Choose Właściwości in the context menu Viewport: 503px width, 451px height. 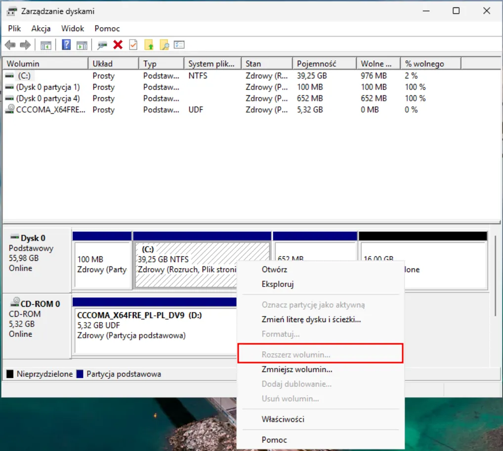coord(283,419)
